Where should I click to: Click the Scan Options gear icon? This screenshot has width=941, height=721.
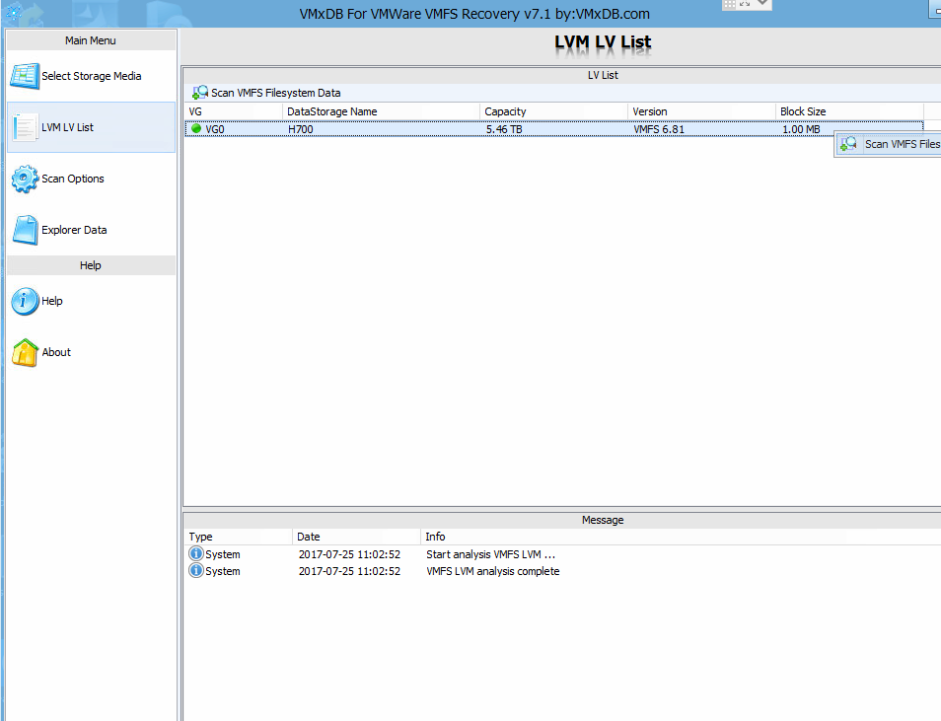[25, 179]
